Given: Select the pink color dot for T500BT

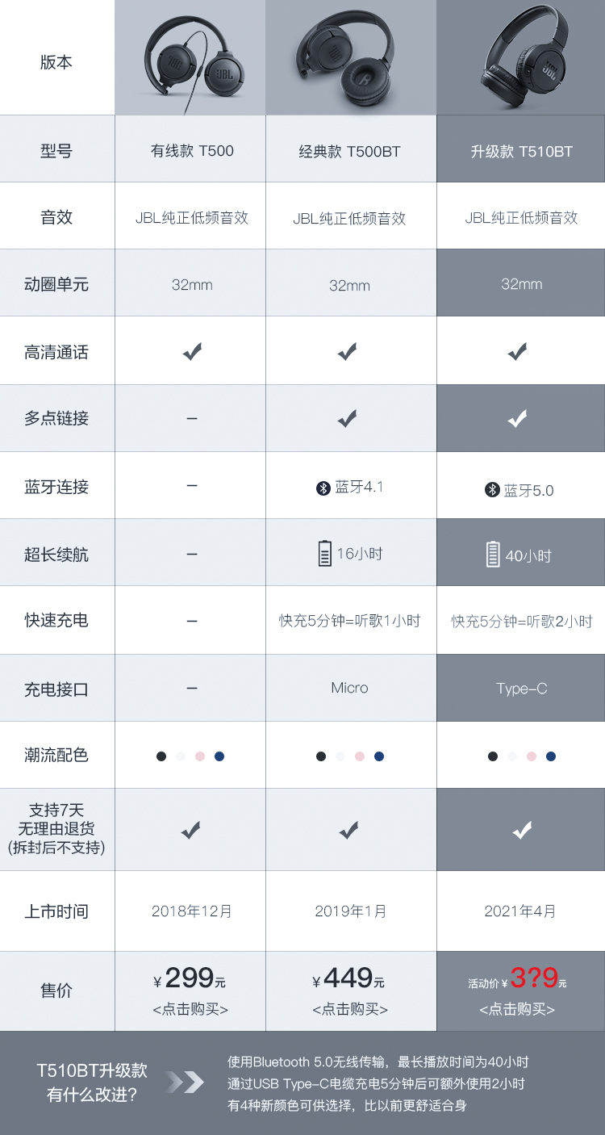Looking at the screenshot, I should pos(360,756).
